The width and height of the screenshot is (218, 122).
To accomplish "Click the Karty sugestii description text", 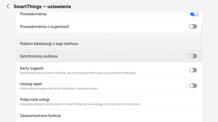I will (x=78, y=73).
